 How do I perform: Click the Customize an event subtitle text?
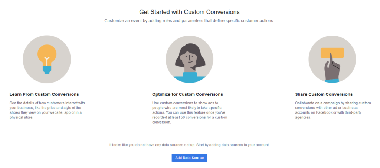(x=189, y=21)
